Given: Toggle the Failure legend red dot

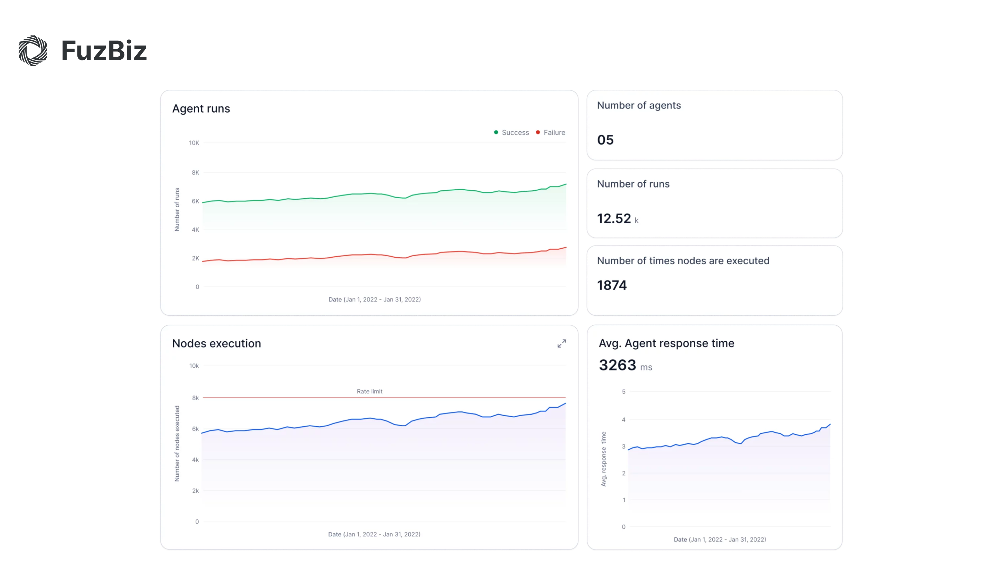Looking at the screenshot, I should tap(538, 133).
